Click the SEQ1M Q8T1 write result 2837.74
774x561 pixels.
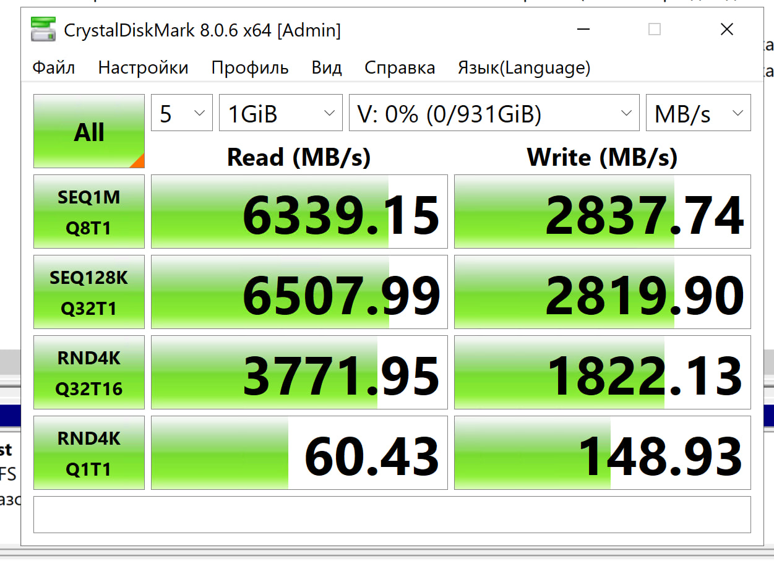coord(603,212)
